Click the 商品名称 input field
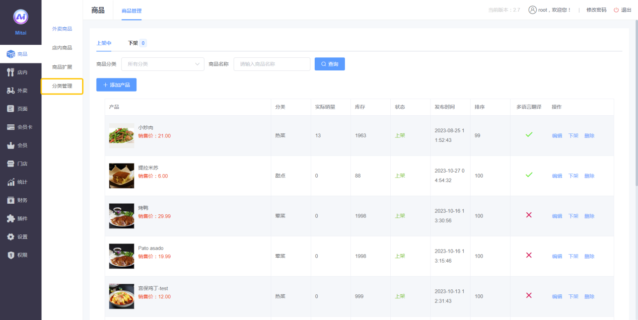This screenshot has width=638, height=320. click(x=272, y=64)
